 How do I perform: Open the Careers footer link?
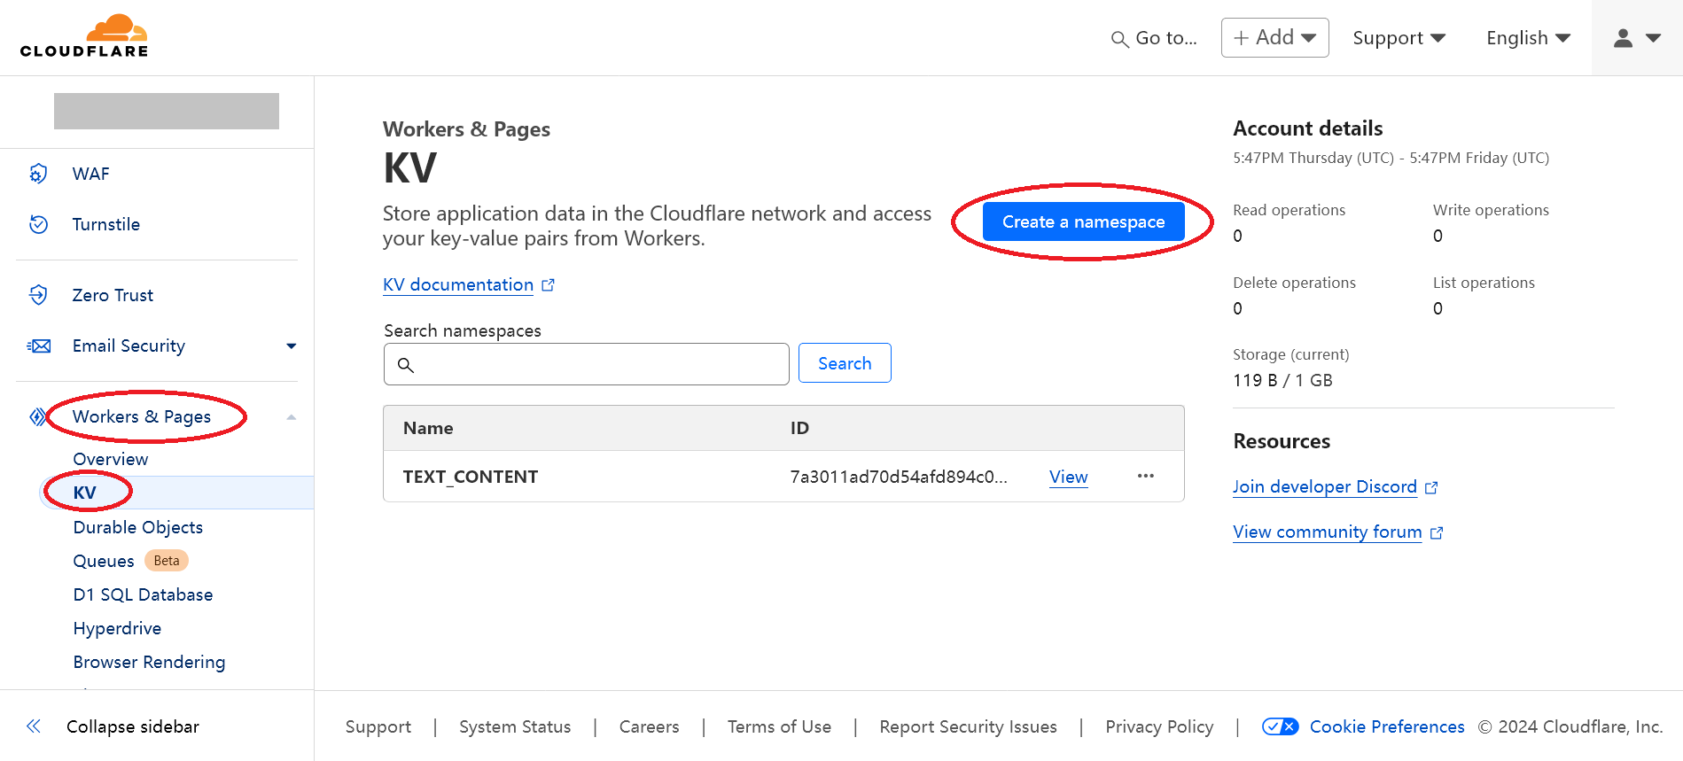click(649, 726)
